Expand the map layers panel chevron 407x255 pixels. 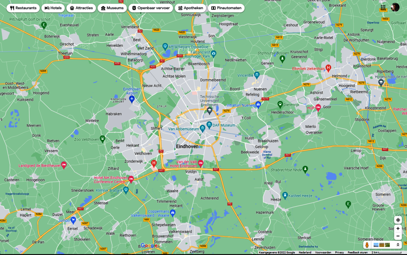[x=398, y=245]
